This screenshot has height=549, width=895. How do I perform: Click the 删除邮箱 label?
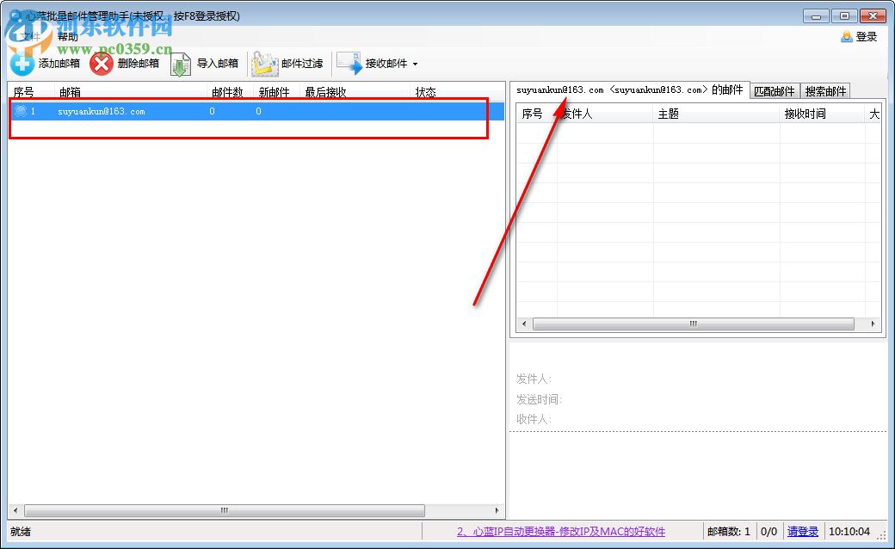pyautogui.click(x=139, y=64)
